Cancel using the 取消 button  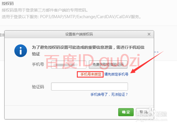(x=144, y=112)
